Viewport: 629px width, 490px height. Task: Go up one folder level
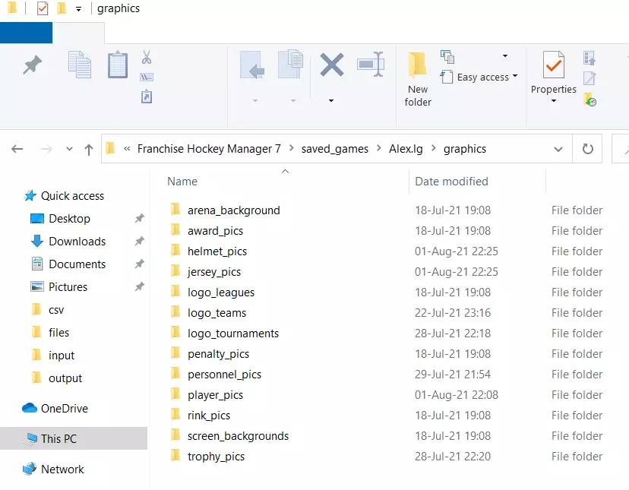(x=89, y=150)
